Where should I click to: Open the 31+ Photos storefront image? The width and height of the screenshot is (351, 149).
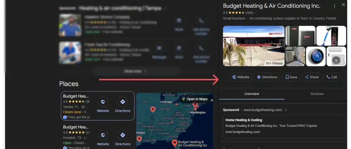coord(254,46)
